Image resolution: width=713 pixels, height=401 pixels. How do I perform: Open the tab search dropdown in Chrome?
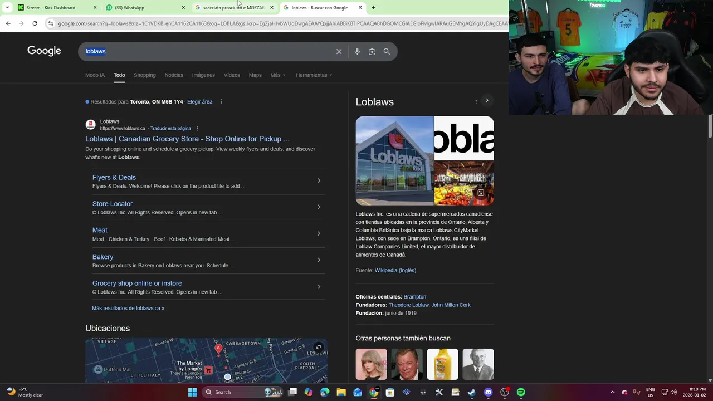(x=7, y=8)
